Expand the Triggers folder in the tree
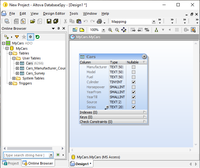The width and height of the screenshot is (200, 168). pos(11,83)
